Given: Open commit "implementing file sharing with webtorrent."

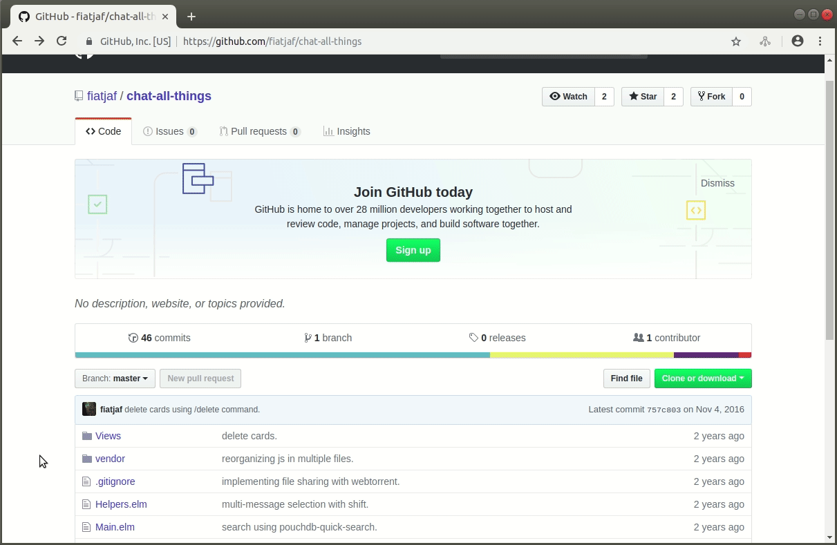Looking at the screenshot, I should pyautogui.click(x=311, y=481).
